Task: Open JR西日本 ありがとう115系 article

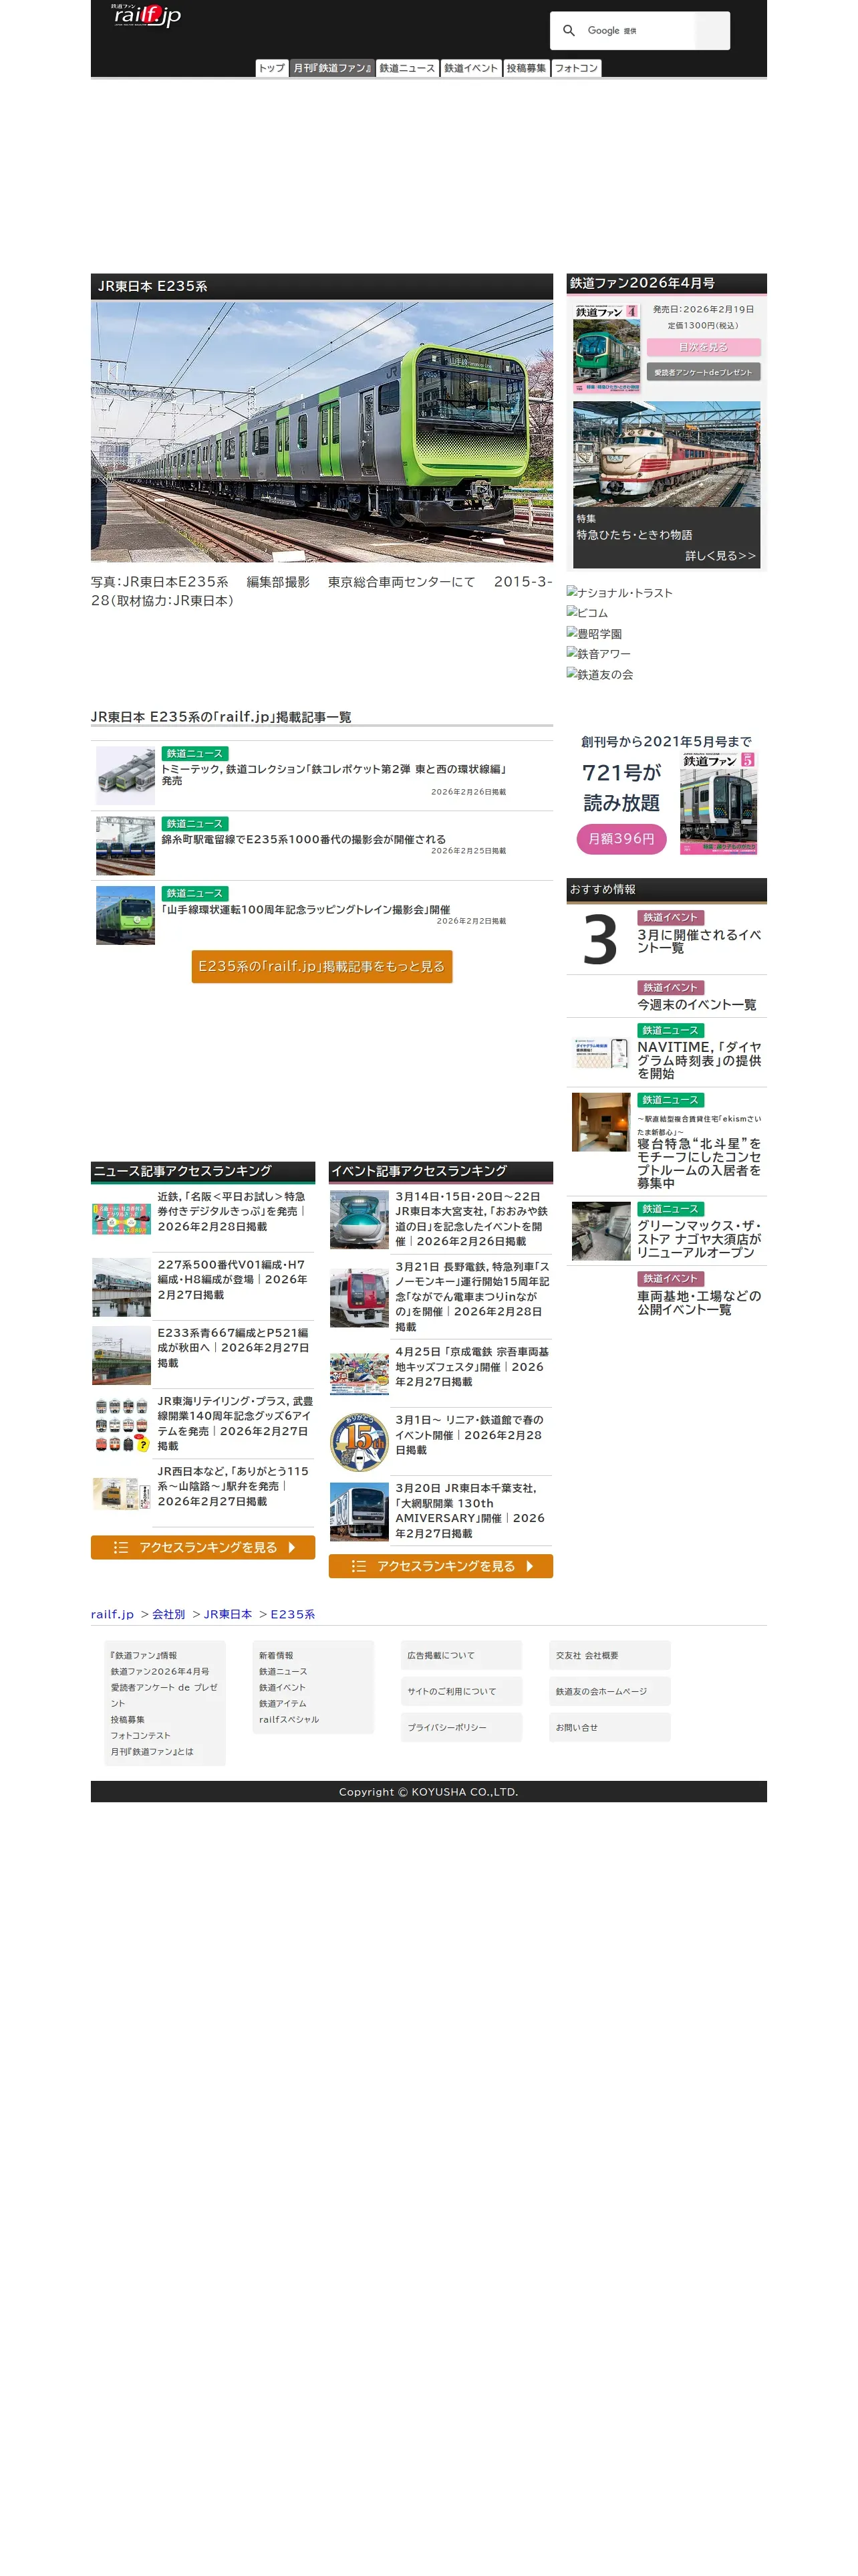Action: click(x=234, y=1486)
